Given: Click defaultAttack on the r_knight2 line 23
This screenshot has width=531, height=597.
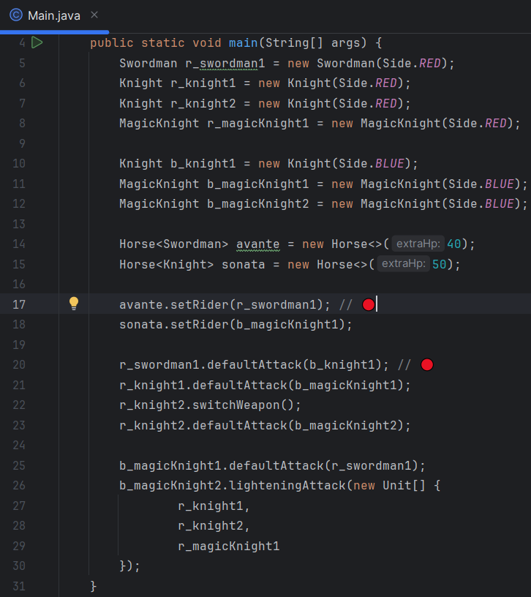Looking at the screenshot, I should (x=240, y=425).
